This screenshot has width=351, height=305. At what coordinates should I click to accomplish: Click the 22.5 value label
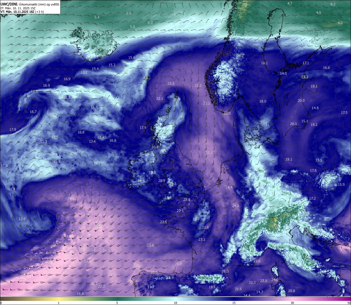click(171, 83)
